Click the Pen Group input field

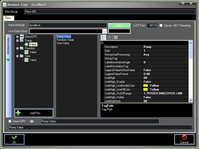[x=110, y=12]
